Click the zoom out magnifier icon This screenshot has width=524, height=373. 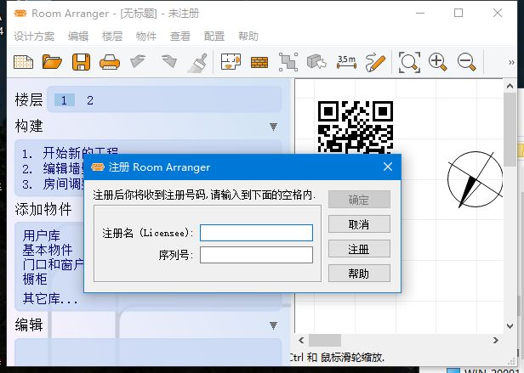[x=467, y=62]
